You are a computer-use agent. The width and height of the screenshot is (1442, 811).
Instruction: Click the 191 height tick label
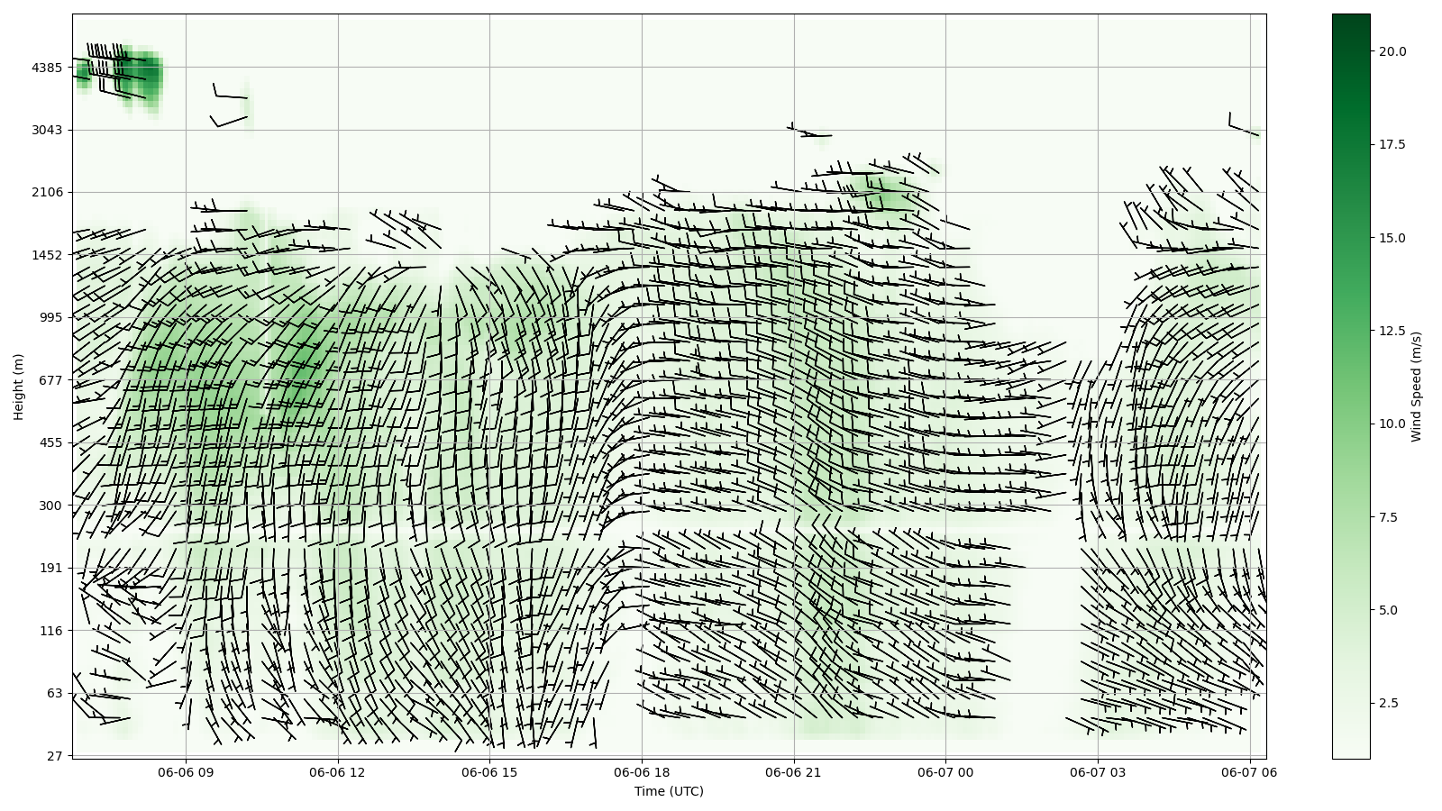[x=50, y=568]
